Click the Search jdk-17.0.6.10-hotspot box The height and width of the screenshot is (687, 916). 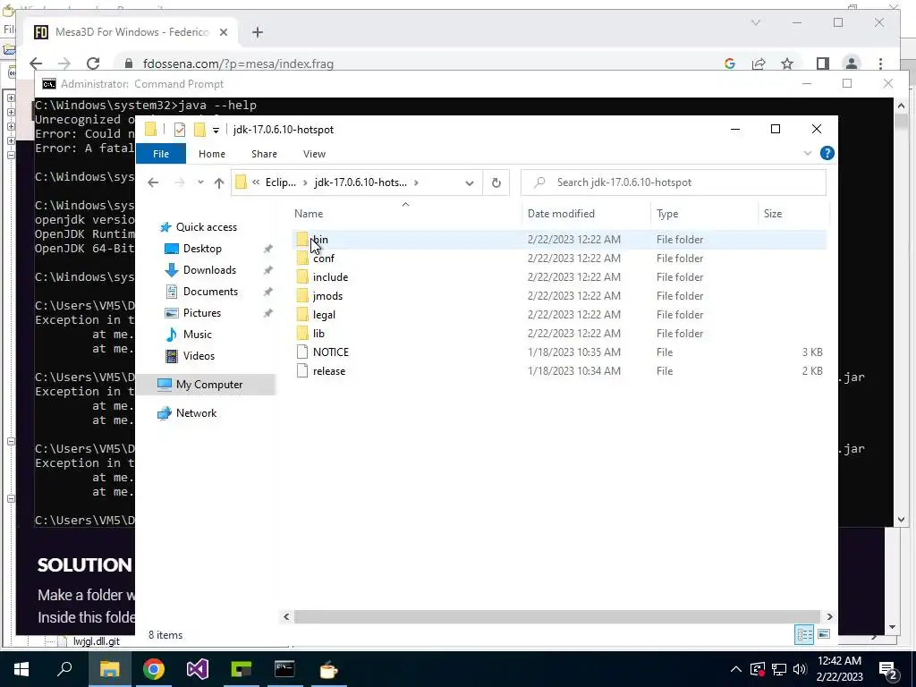673,182
